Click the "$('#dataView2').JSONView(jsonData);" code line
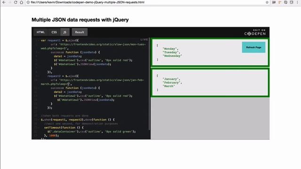Screen dimensions: 301x169 (x=86, y=100)
